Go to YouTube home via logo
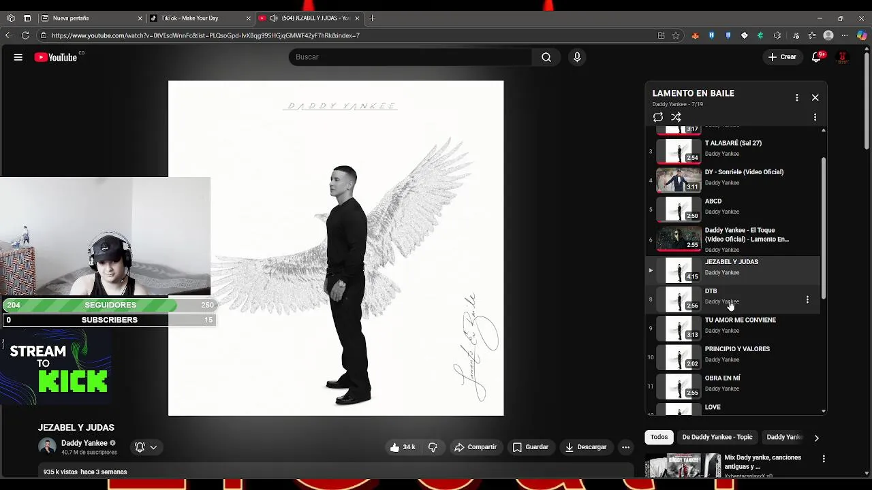This screenshot has height=490, width=872. pyautogui.click(x=56, y=57)
